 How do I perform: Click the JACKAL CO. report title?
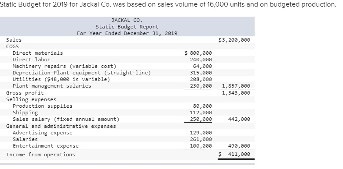[127, 20]
